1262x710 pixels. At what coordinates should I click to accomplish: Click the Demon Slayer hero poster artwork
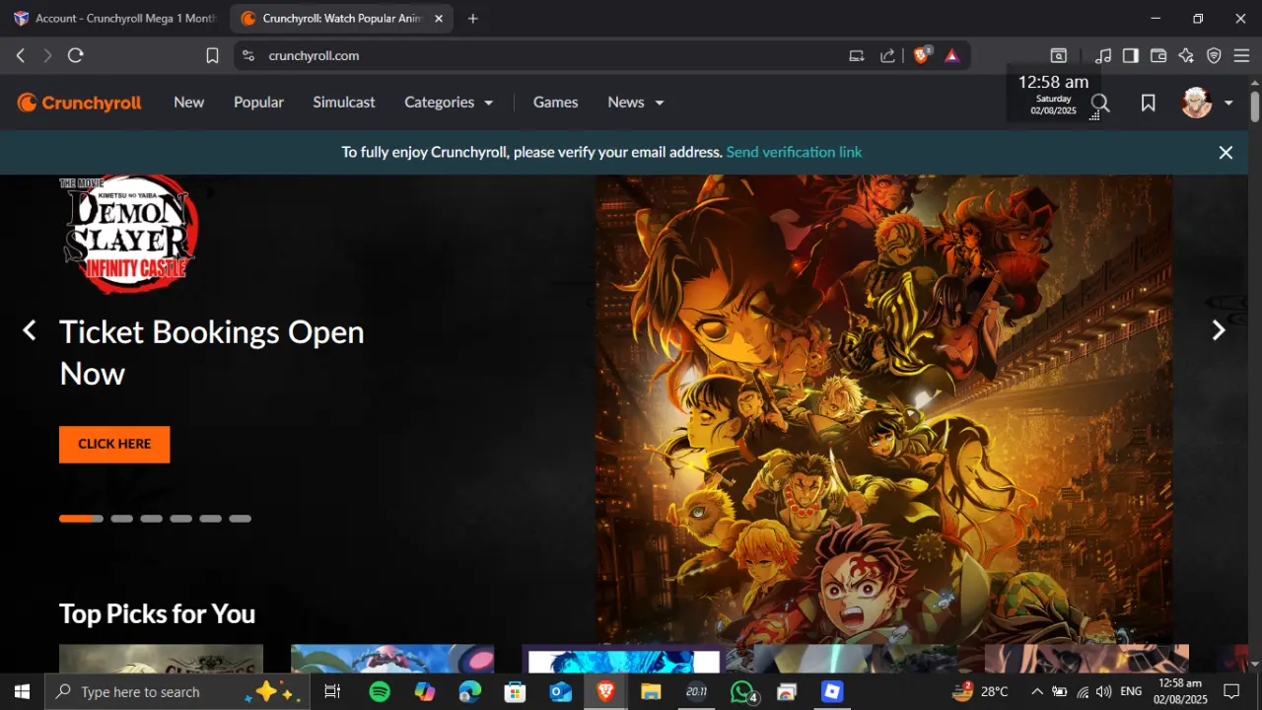pyautogui.click(x=884, y=409)
